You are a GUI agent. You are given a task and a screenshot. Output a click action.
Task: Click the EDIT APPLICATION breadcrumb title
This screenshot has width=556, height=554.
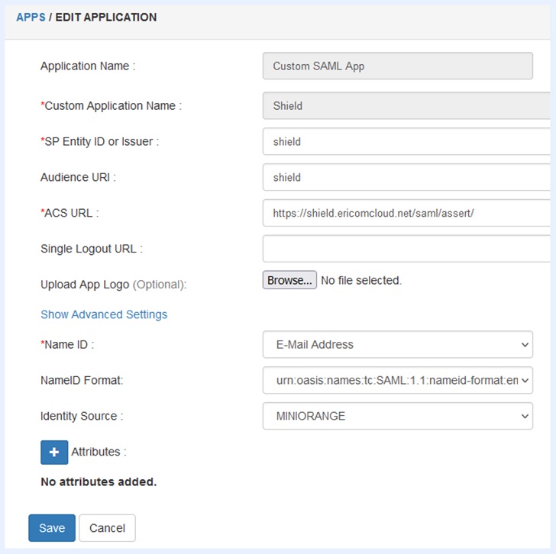106,17
